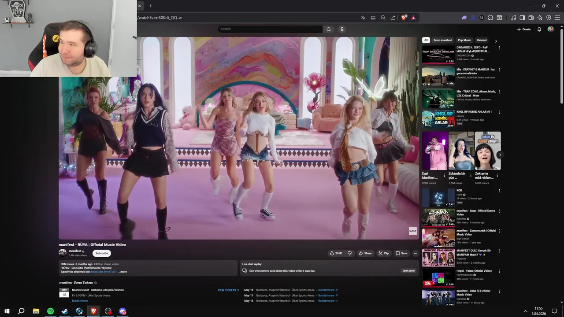Click the purple ghost extension icon

(464, 18)
